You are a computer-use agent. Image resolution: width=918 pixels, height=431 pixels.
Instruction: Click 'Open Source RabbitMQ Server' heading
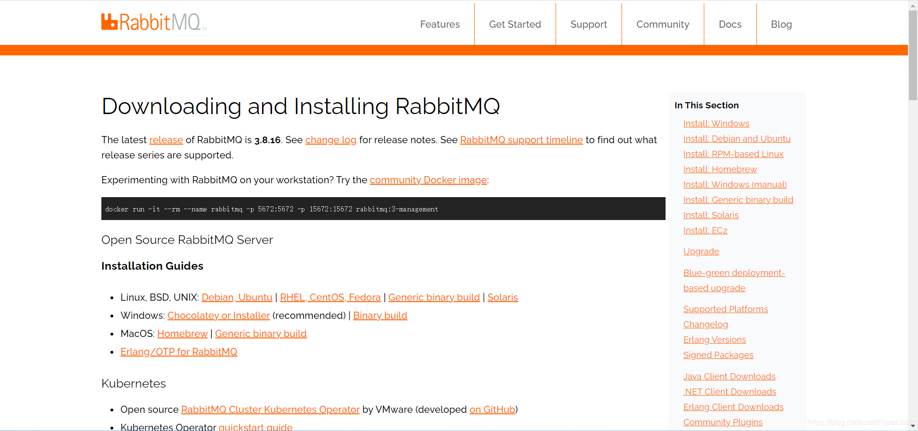(187, 240)
